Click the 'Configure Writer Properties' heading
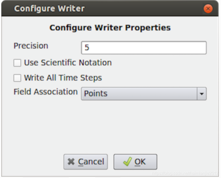The image size is (221, 178). tap(110, 28)
